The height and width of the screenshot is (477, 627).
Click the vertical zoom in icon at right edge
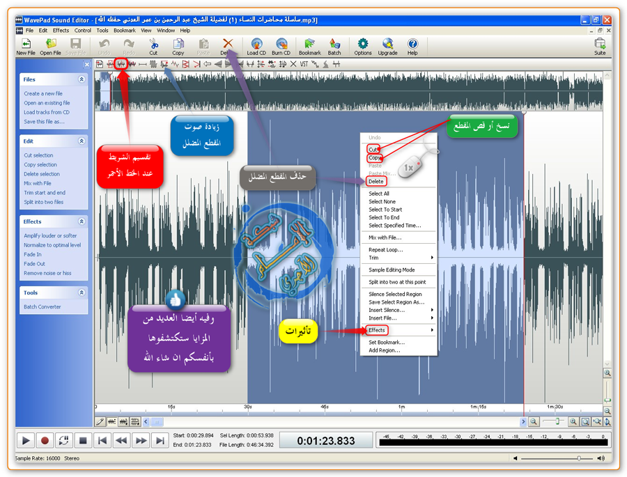click(x=607, y=373)
